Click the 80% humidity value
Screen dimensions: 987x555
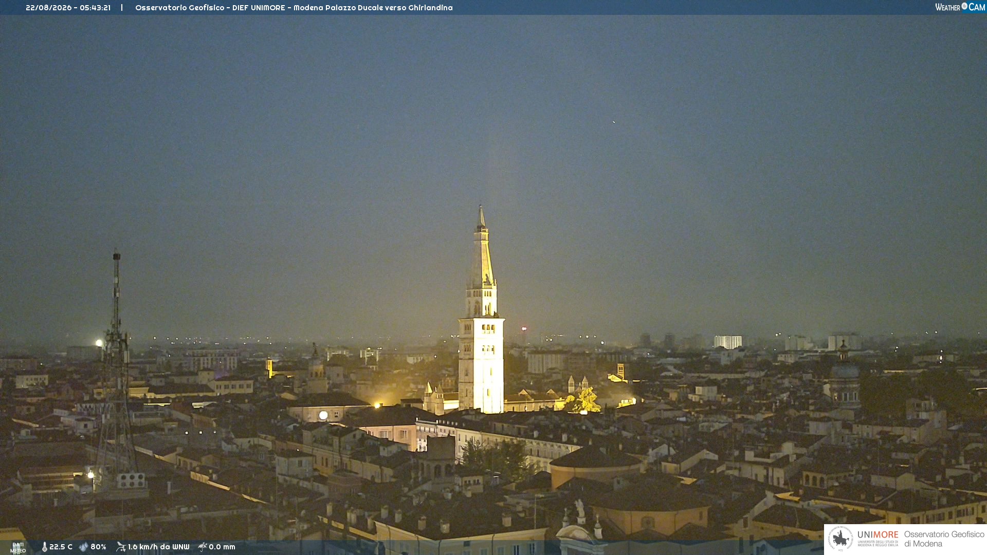98,547
